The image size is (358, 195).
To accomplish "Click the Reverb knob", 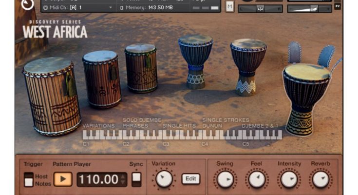I will [320, 179].
